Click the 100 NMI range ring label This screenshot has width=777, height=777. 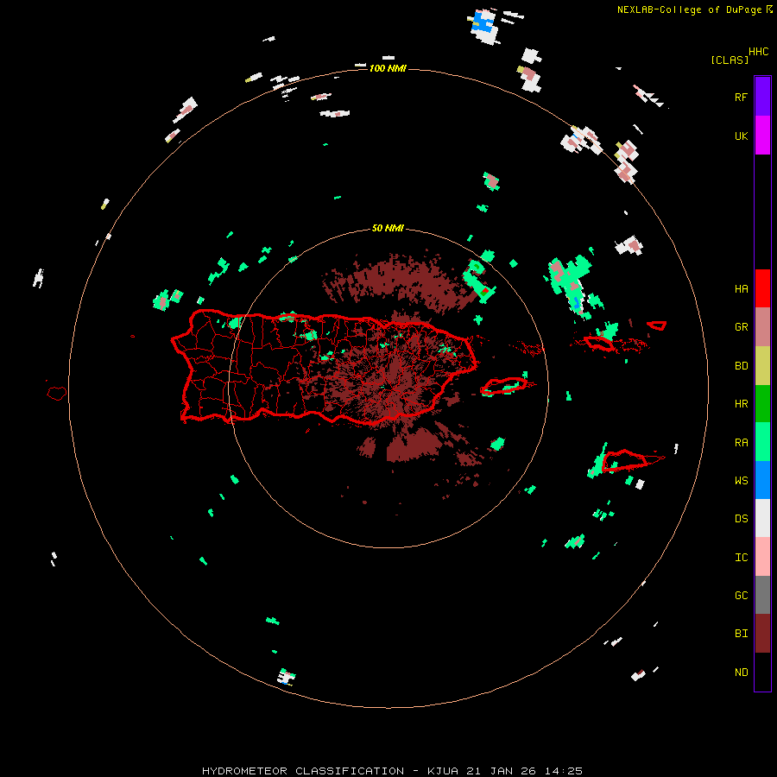388,68
